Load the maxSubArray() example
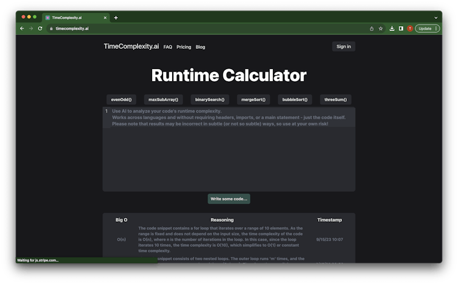Screen dimensions: 458x284 pos(163,100)
